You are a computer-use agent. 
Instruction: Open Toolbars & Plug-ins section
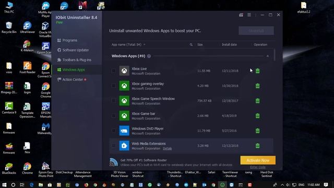coord(74,60)
